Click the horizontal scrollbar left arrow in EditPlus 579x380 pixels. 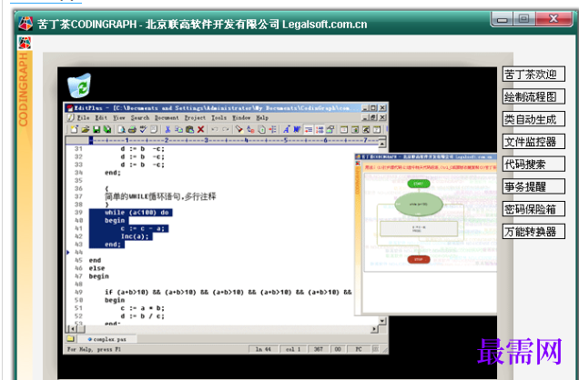[x=73, y=329]
